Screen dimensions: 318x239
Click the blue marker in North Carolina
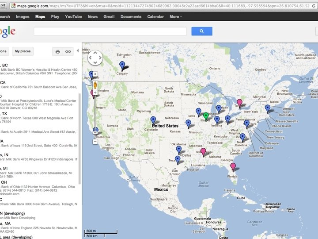coord(242,138)
